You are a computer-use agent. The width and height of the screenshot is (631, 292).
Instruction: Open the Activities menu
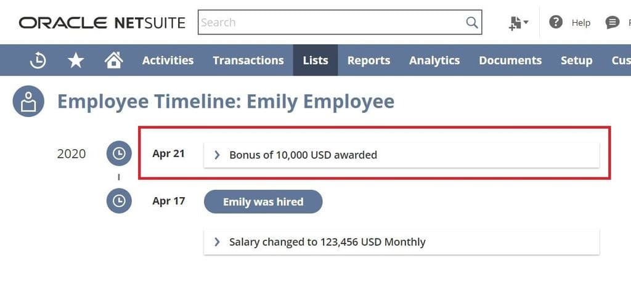click(168, 60)
